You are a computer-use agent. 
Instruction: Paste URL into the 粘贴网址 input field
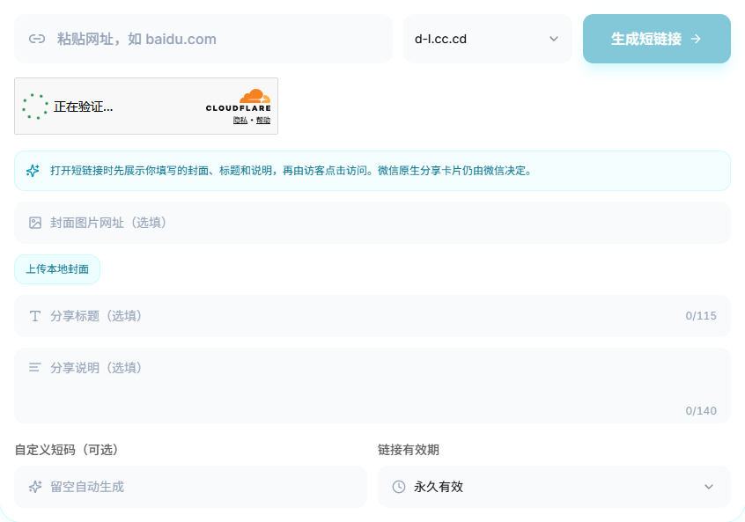click(203, 39)
